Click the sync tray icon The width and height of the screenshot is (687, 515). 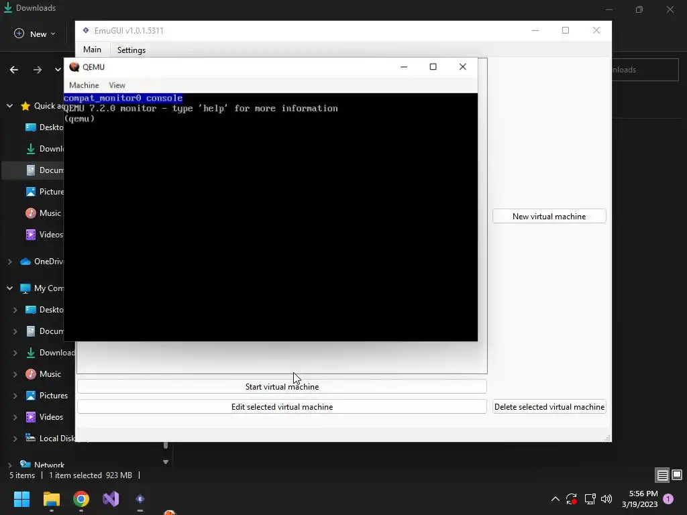click(572, 499)
